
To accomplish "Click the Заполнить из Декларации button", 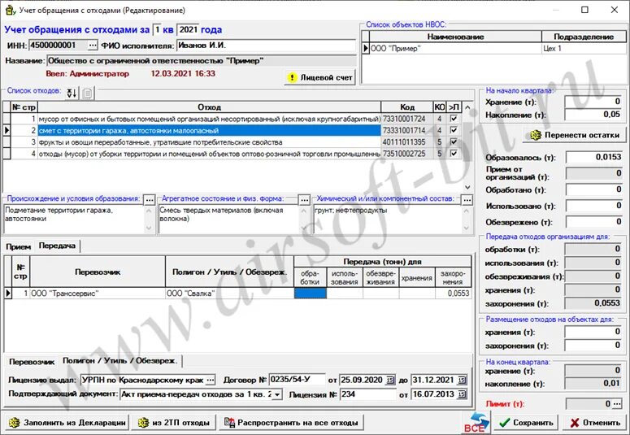I will (x=67, y=423).
